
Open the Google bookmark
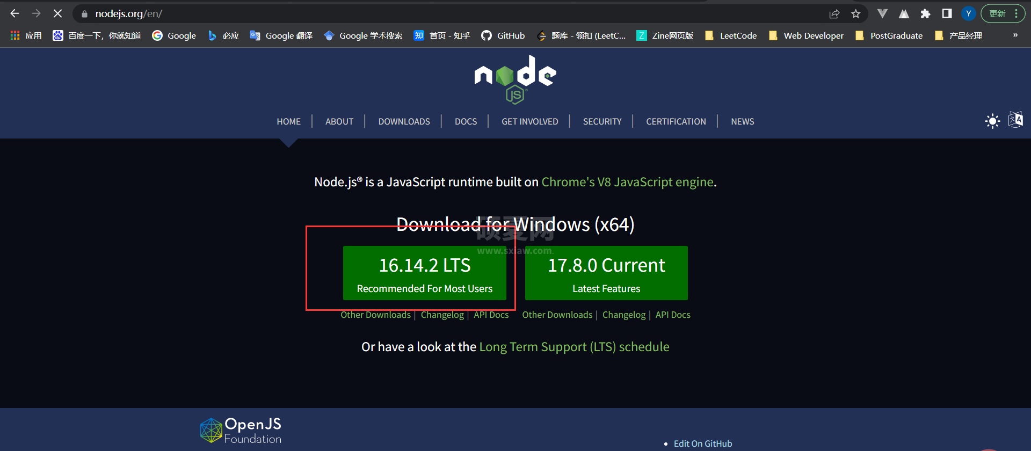point(174,35)
